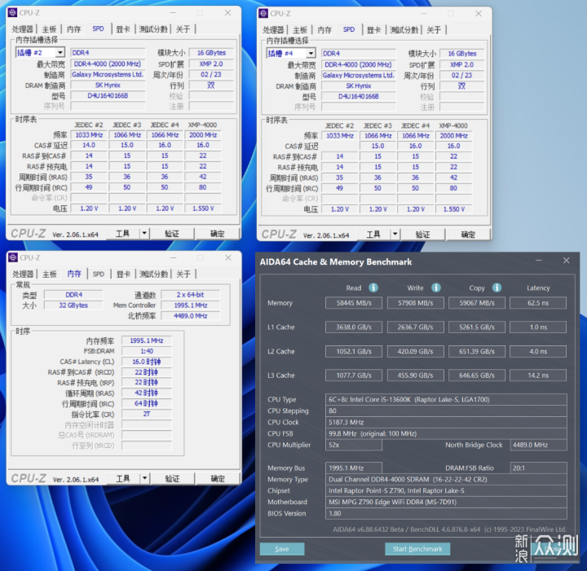Viewport: 587px width, 571px height.
Task: Click L3 Cache latency 14.2 ns
Action: (x=538, y=376)
